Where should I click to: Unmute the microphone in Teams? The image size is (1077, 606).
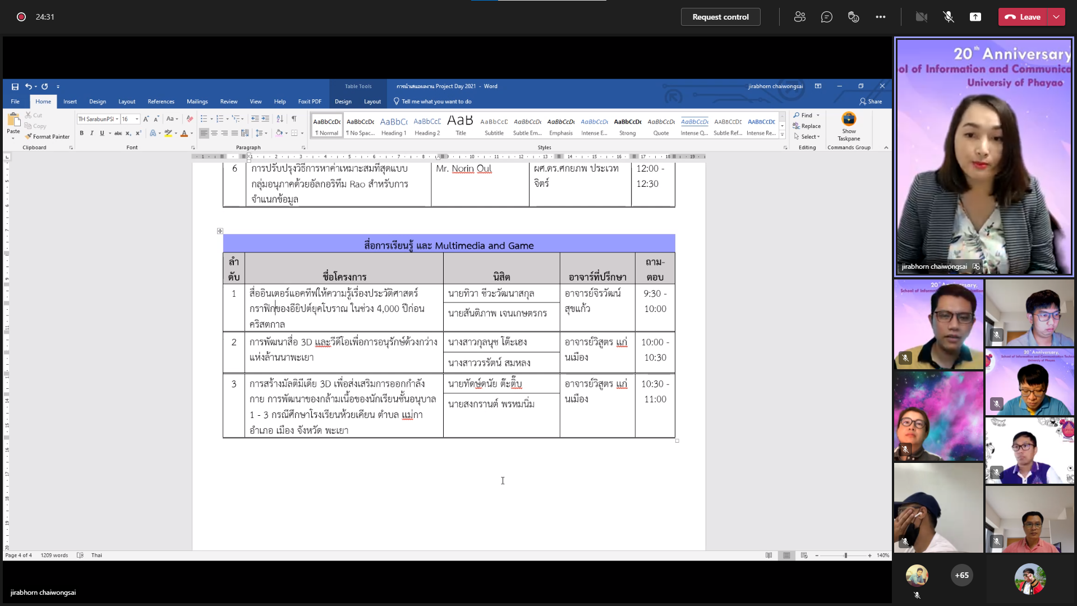949,17
